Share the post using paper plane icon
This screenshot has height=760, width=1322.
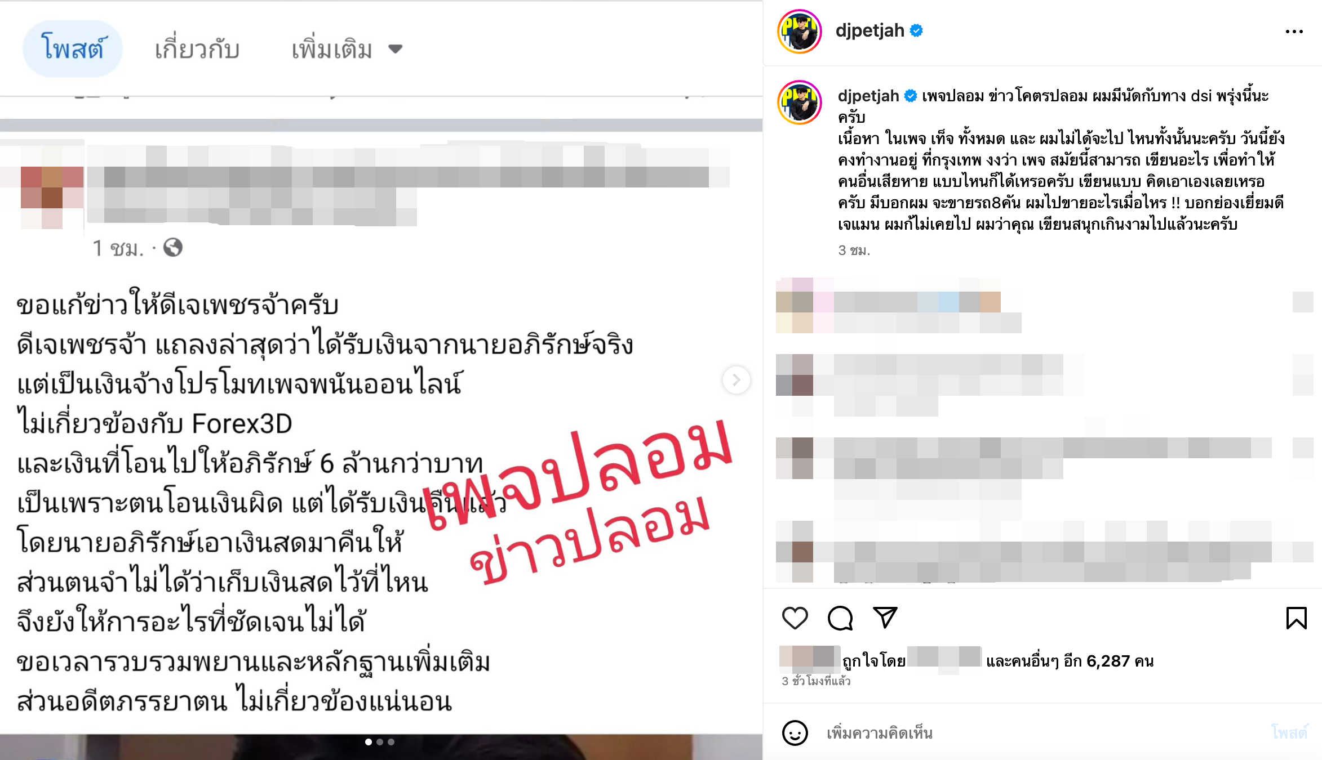(885, 618)
